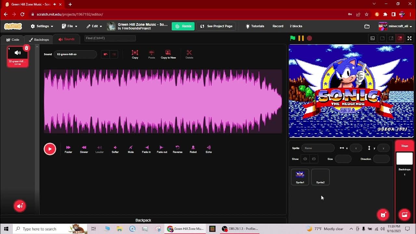Switch to the large stage layout
The width and height of the screenshot is (416, 234).
click(391, 38)
